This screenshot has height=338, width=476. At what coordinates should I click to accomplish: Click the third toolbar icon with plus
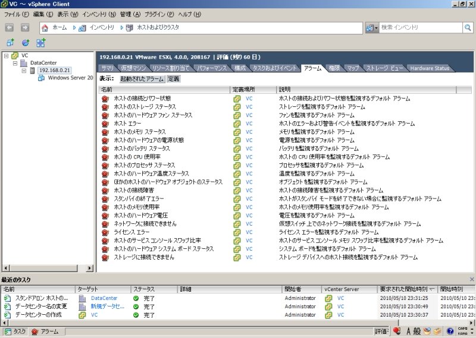(40, 43)
